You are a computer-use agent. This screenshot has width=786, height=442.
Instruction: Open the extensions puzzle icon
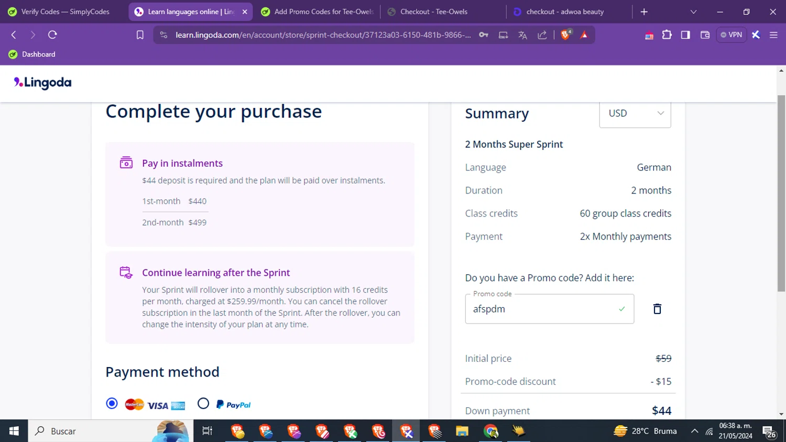(x=667, y=35)
